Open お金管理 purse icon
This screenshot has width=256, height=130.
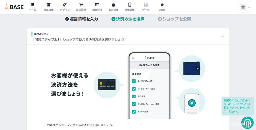[113, 5]
